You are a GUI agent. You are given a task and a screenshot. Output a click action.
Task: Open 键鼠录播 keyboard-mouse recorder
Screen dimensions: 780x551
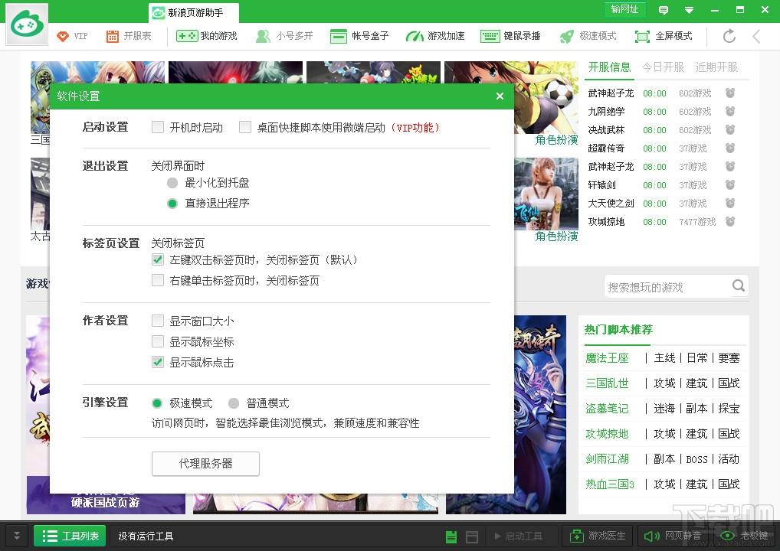pos(510,36)
